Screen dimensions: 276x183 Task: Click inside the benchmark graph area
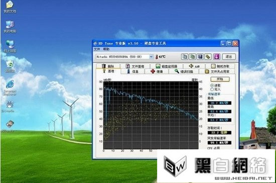151,115
